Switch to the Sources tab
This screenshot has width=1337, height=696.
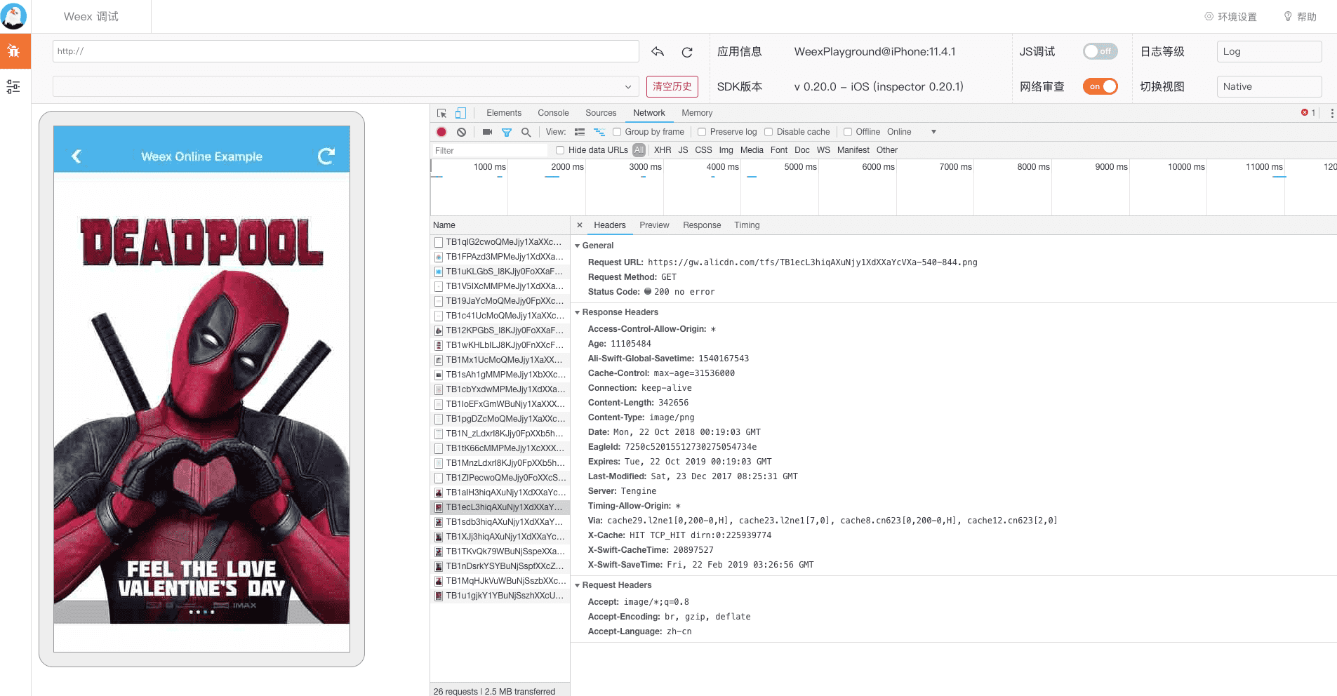point(601,113)
